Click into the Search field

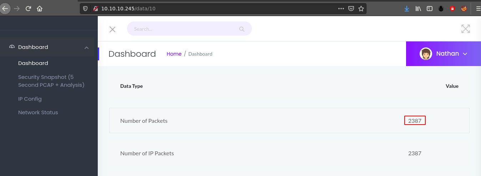tap(184, 29)
